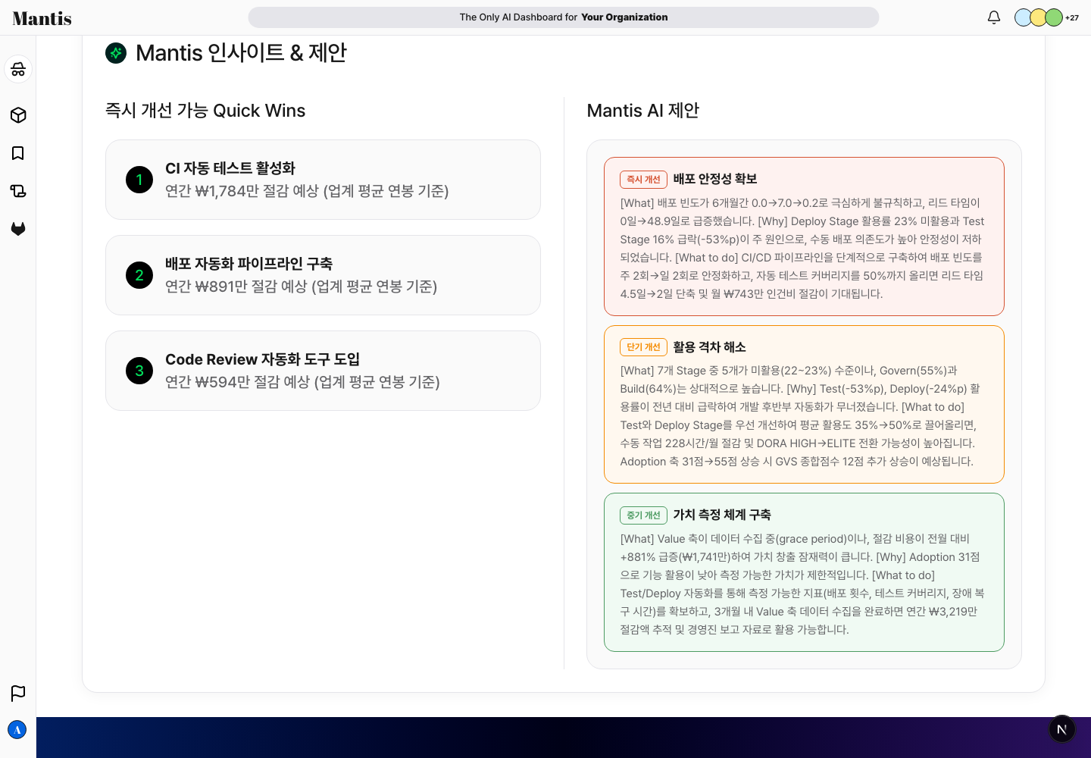Click the '단기 개선' tag
The height and width of the screenshot is (758, 1091).
coord(643,347)
